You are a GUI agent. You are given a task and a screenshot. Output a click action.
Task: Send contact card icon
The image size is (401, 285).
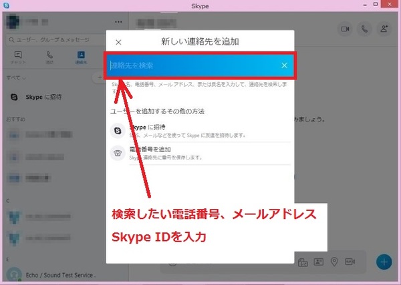pos(318,262)
